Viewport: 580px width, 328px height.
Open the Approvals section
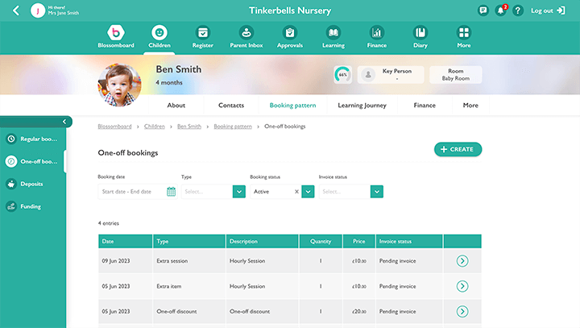(290, 36)
